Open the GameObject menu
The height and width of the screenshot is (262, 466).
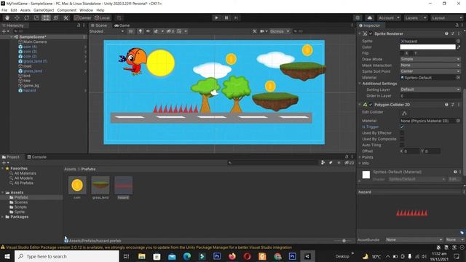[44, 10]
